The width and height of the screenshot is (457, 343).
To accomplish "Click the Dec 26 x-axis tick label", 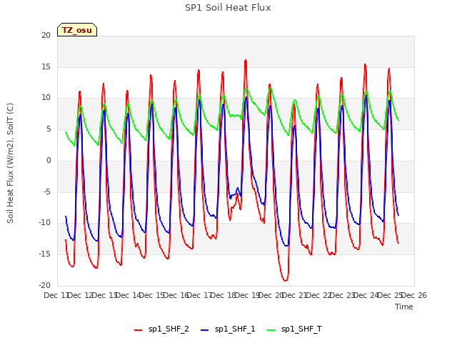I will [414, 295].
